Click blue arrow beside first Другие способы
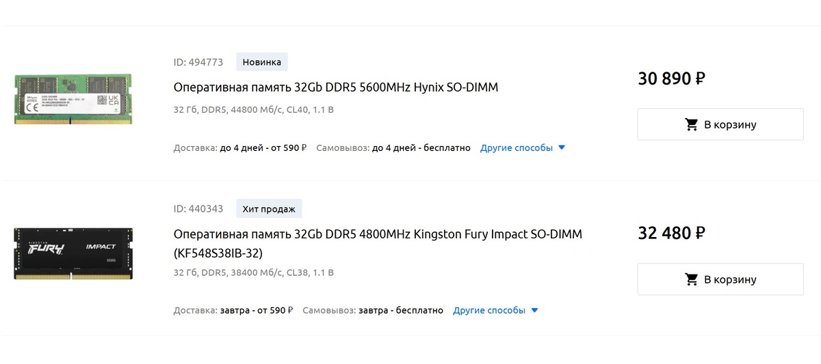821x364 pixels. click(x=562, y=148)
